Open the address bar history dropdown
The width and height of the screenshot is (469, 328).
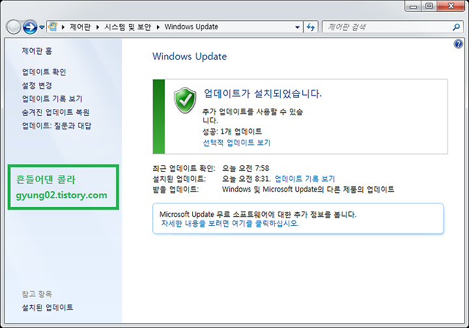297,27
